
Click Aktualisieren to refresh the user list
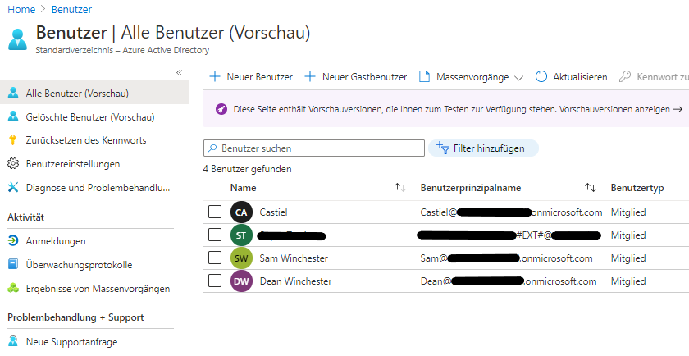[x=572, y=77]
